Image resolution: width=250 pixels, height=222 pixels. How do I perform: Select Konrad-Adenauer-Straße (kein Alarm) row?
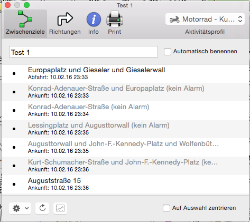pyautogui.click(x=125, y=110)
